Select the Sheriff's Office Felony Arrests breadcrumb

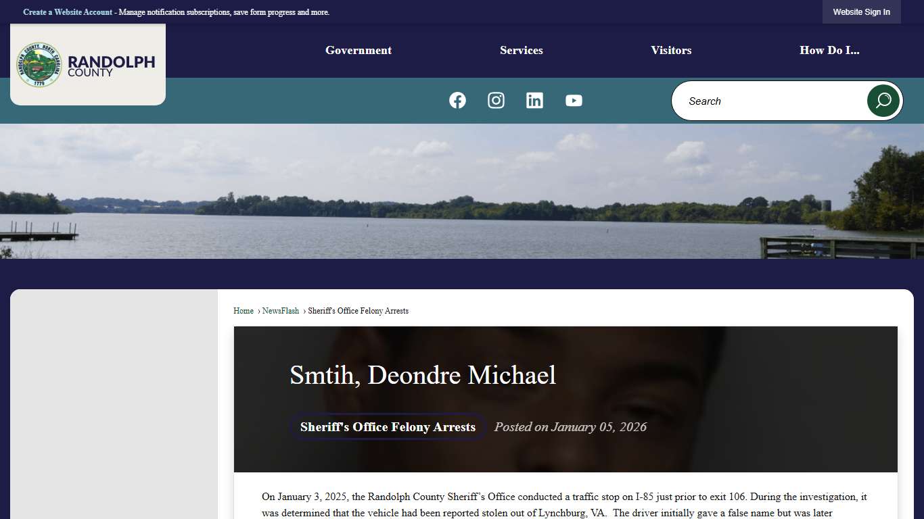(x=359, y=311)
